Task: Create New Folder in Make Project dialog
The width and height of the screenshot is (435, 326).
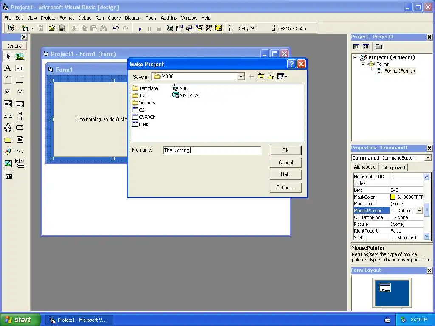Action: [x=271, y=76]
